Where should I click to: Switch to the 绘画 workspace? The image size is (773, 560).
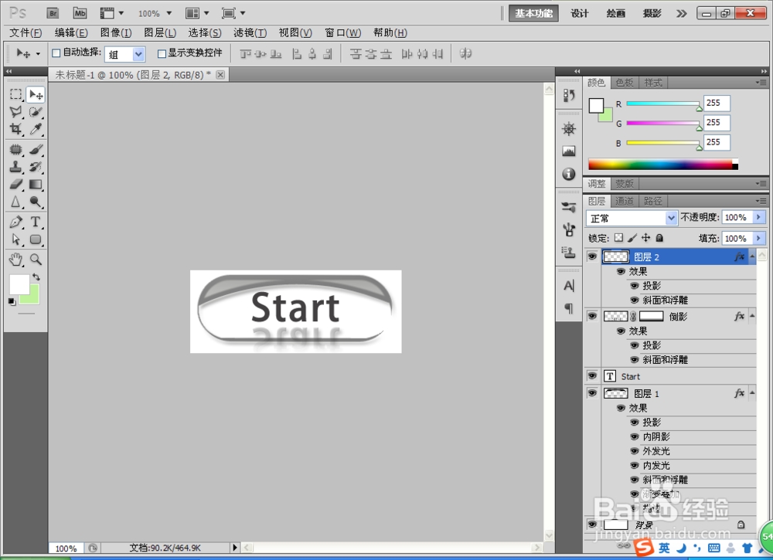click(616, 13)
